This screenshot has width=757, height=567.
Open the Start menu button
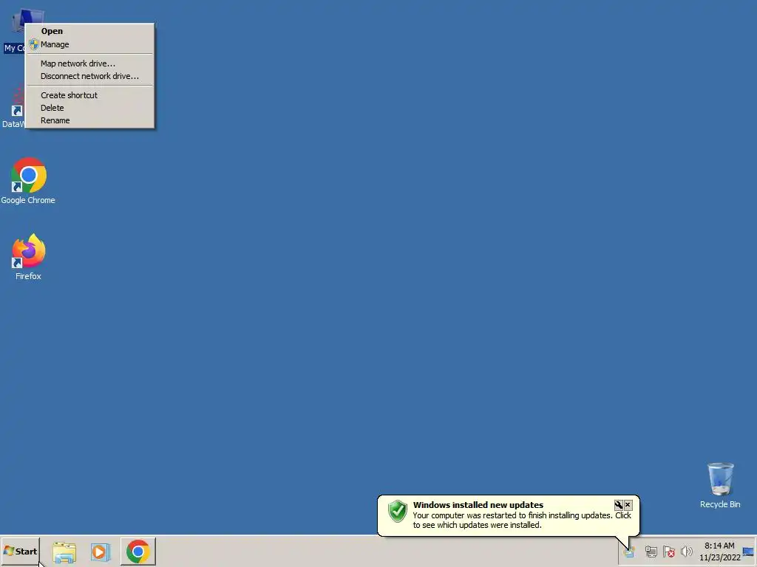coord(20,551)
